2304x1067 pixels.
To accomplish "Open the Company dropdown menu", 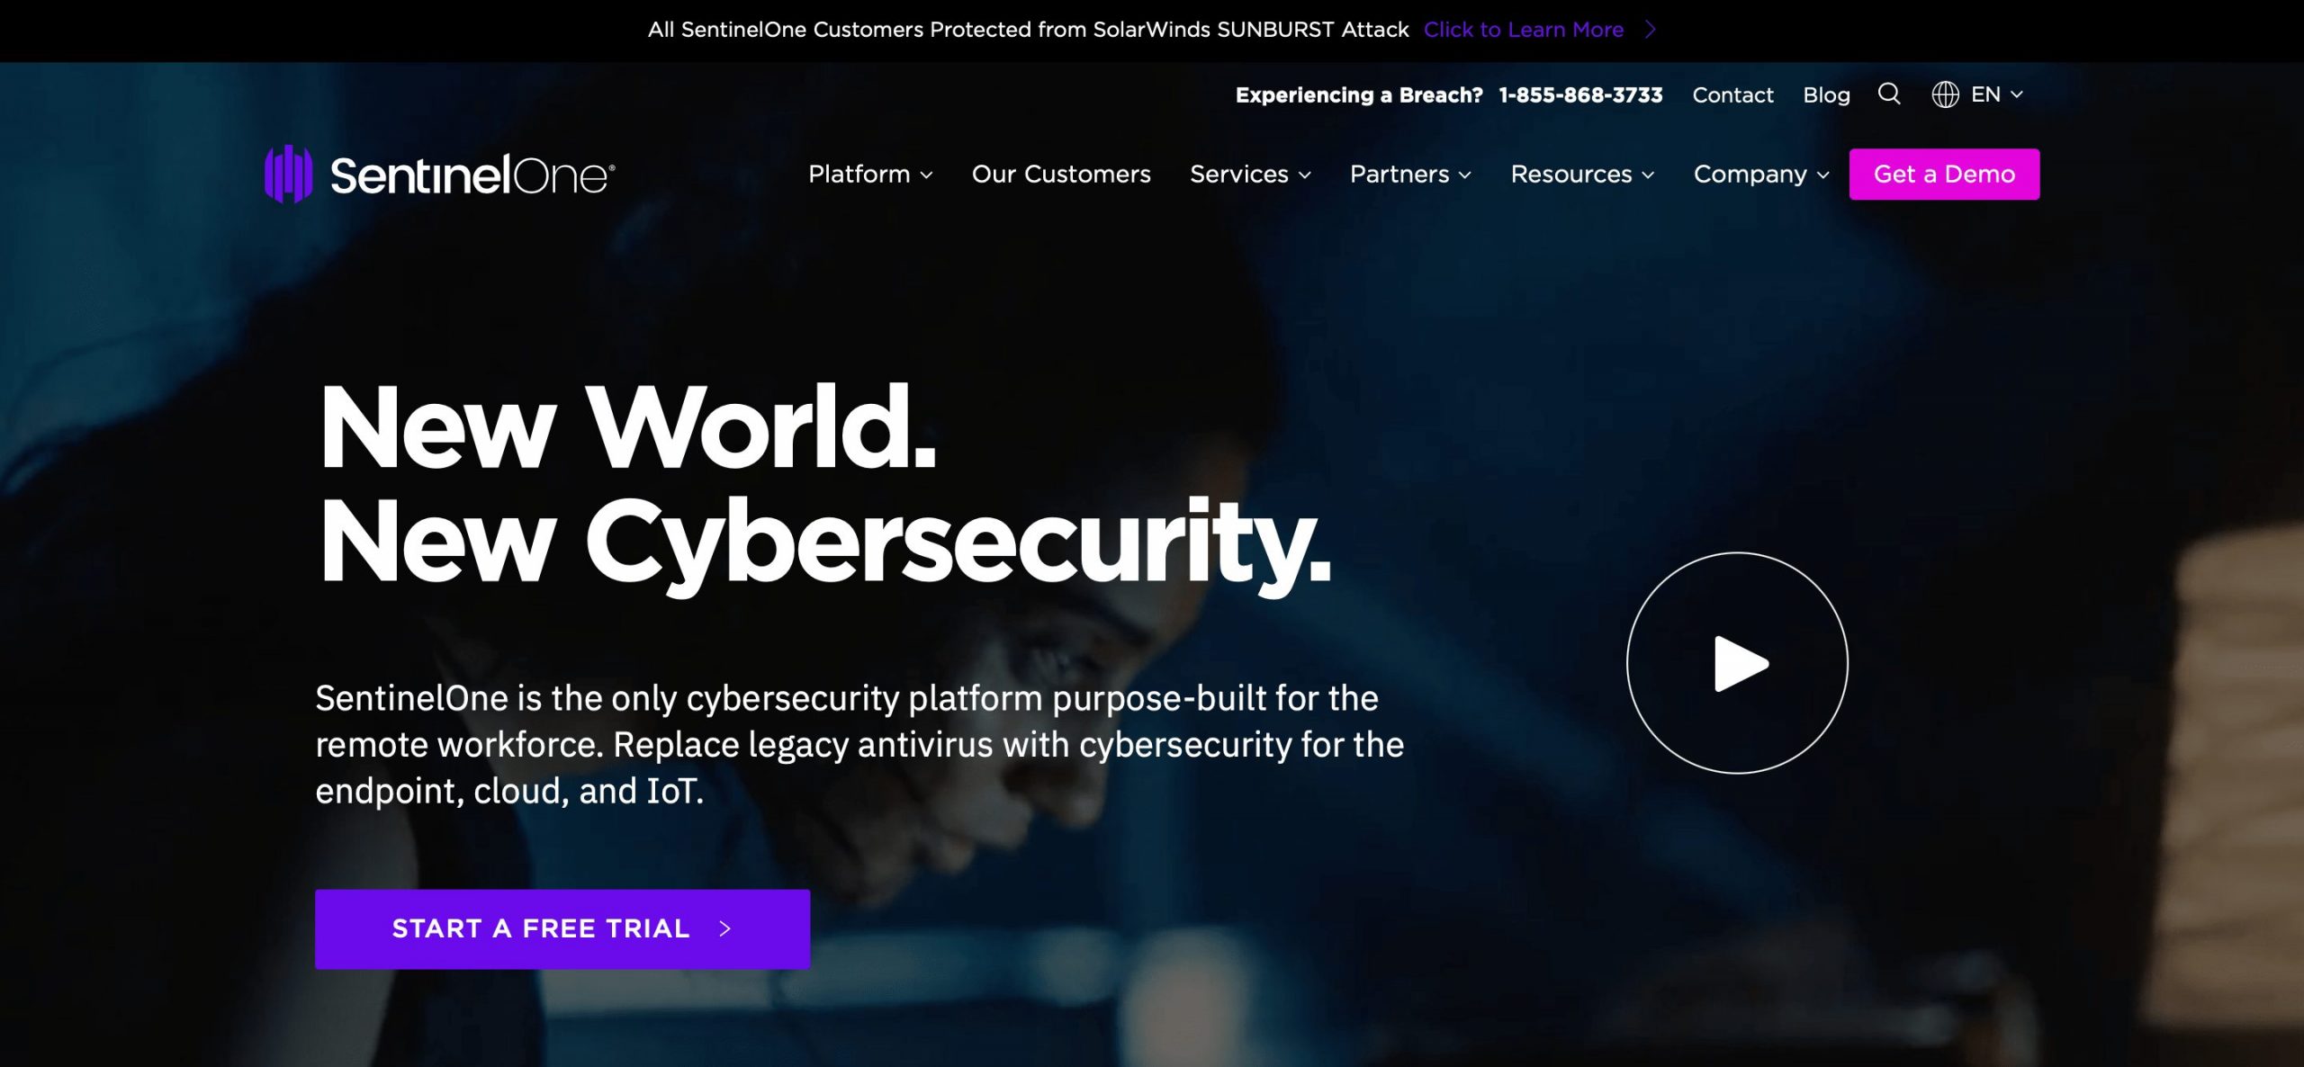I will point(1759,174).
